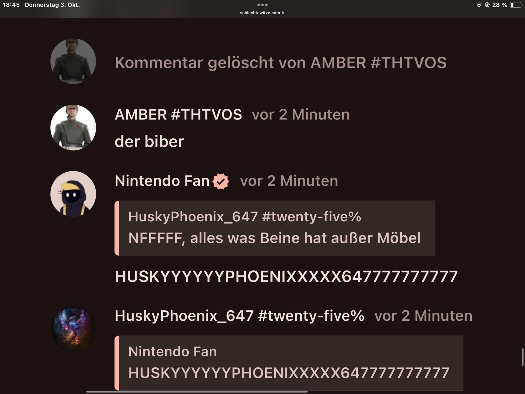Open Nintendo Fan's hooded character avatar
This screenshot has height=394, width=525.
pyautogui.click(x=73, y=194)
